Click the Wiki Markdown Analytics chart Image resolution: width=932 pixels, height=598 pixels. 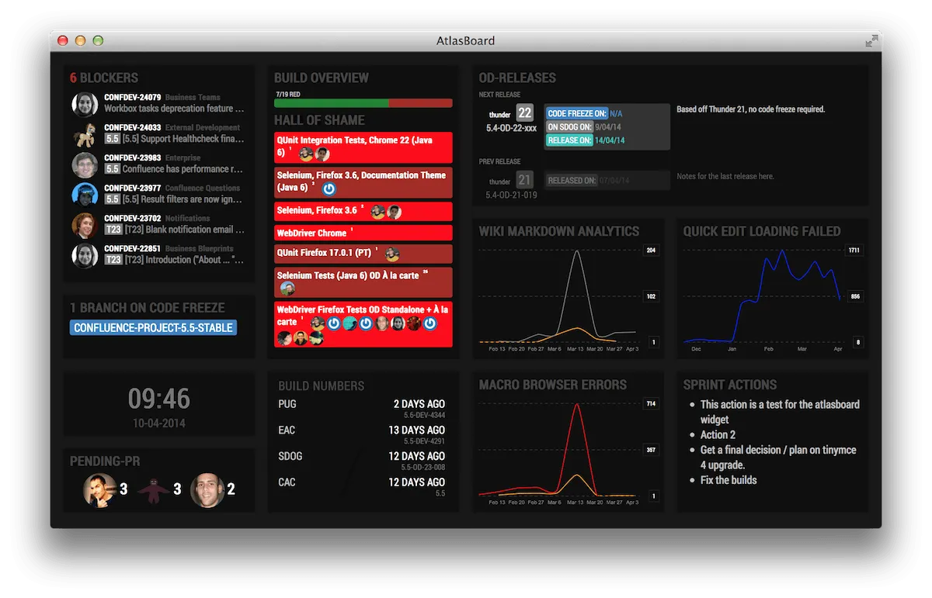point(568,297)
